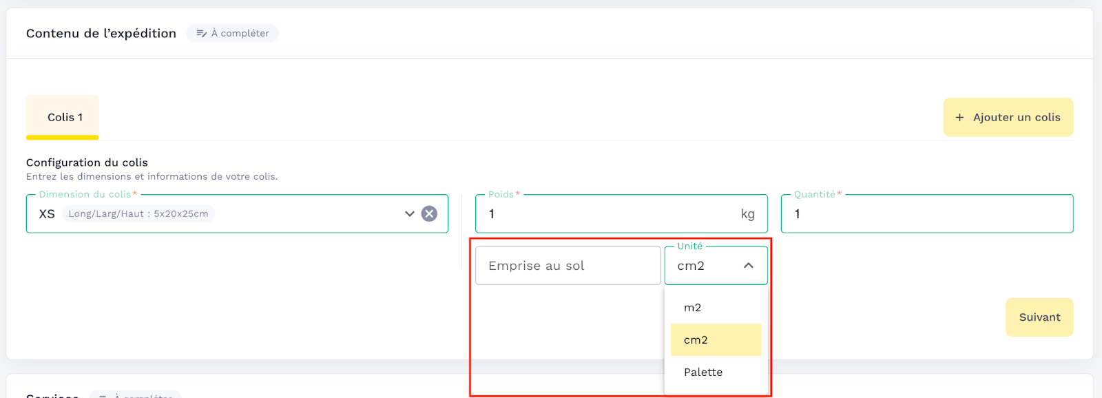Image resolution: width=1102 pixels, height=398 pixels.
Task: Click into the Quantité field
Action: (926, 214)
